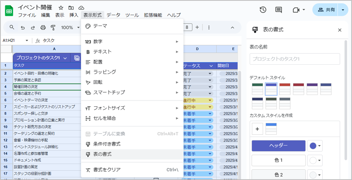Print the spreadsheet

(x=43, y=28)
